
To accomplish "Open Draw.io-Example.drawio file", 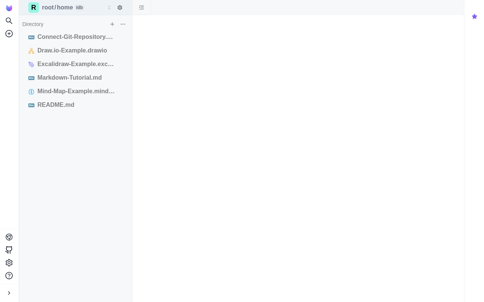I will coord(76,51).
